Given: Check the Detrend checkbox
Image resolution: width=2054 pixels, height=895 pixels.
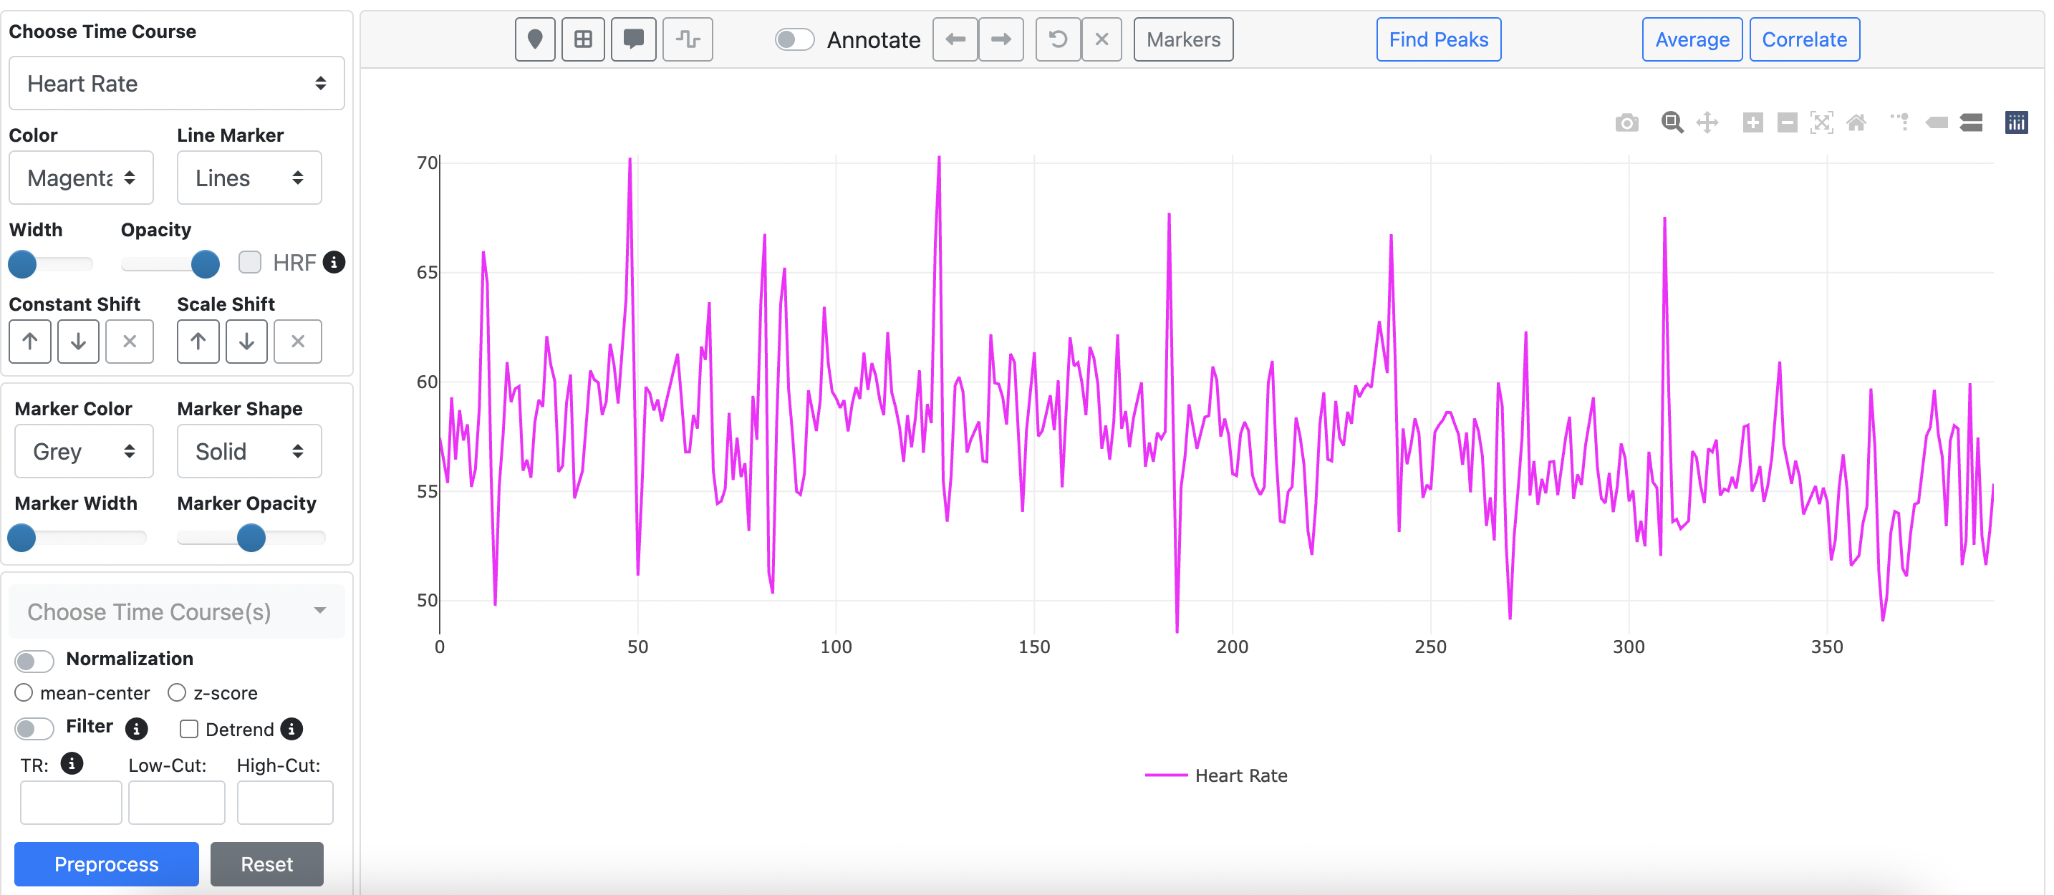Looking at the screenshot, I should 189,728.
